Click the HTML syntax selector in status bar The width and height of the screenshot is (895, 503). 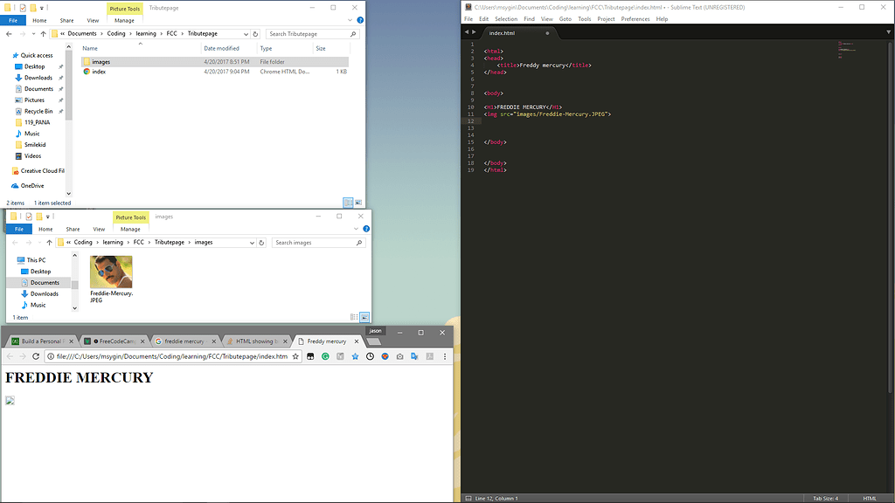869,498
